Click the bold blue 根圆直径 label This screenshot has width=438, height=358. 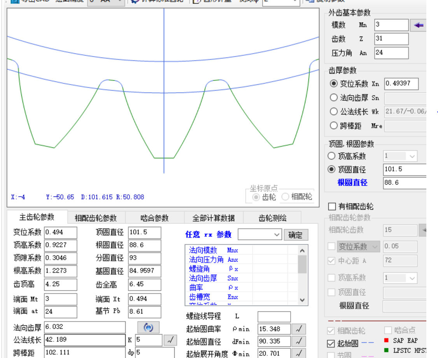[x=352, y=183]
